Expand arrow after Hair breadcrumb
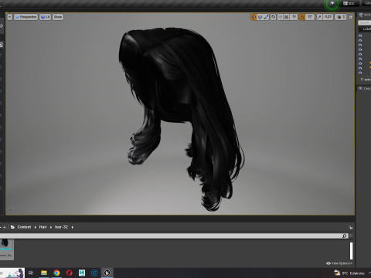 tap(51, 227)
